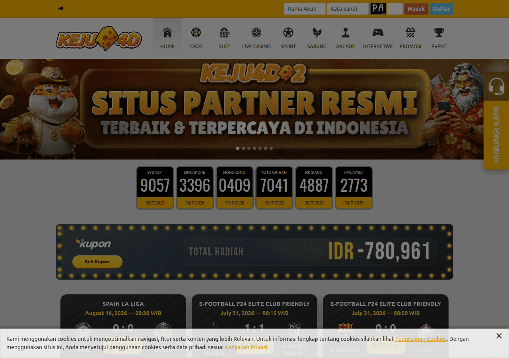Click the Total Hadiah IDR -780,961 amount
Image resolution: width=509 pixels, height=358 pixels.
pos(380,251)
